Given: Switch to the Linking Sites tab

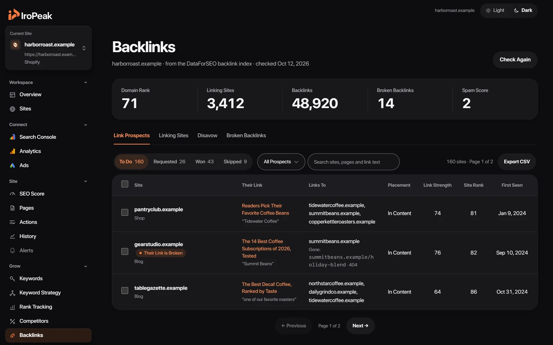Looking at the screenshot, I should (x=174, y=136).
